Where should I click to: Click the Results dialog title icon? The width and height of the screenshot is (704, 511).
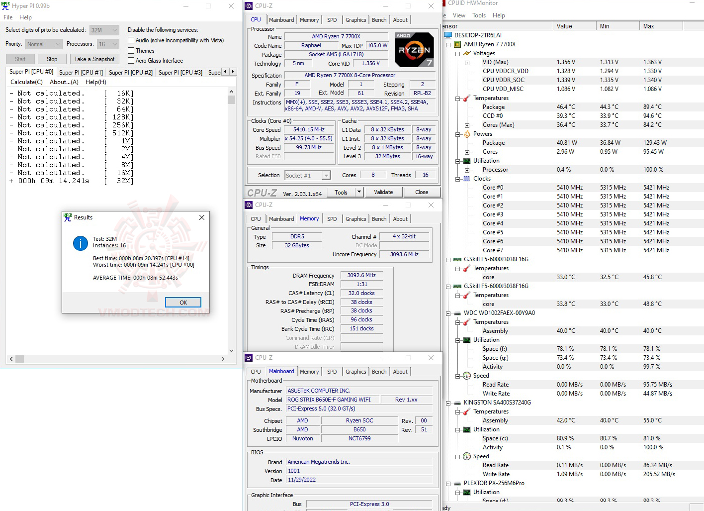pyautogui.click(x=68, y=217)
